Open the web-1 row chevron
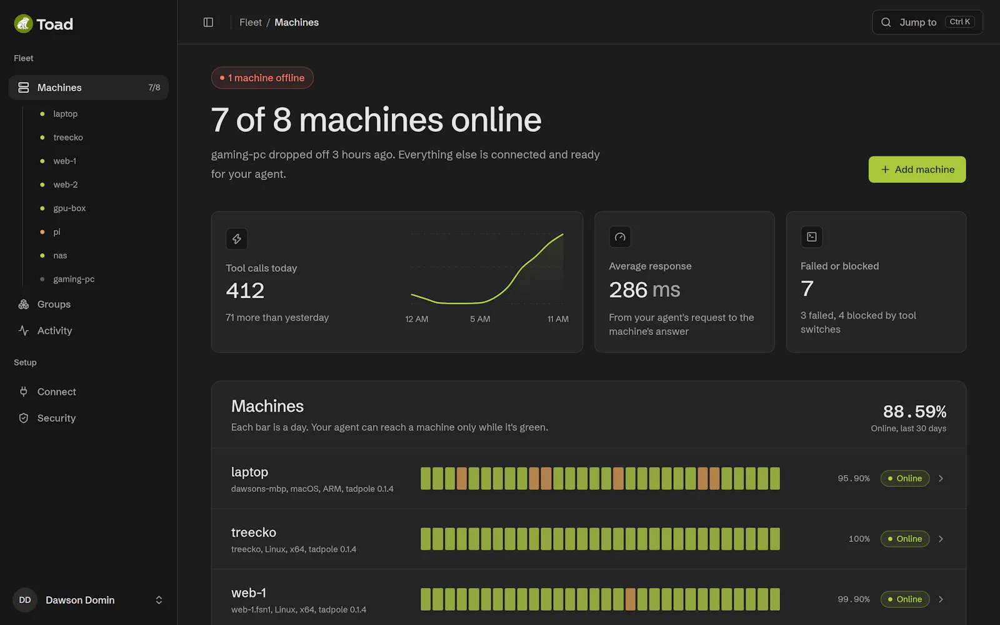The image size is (1000, 625). tap(941, 599)
